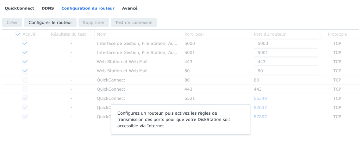
Task: Enable the QuickConnect local port 80 rule
Action: pyautogui.click(x=25, y=80)
